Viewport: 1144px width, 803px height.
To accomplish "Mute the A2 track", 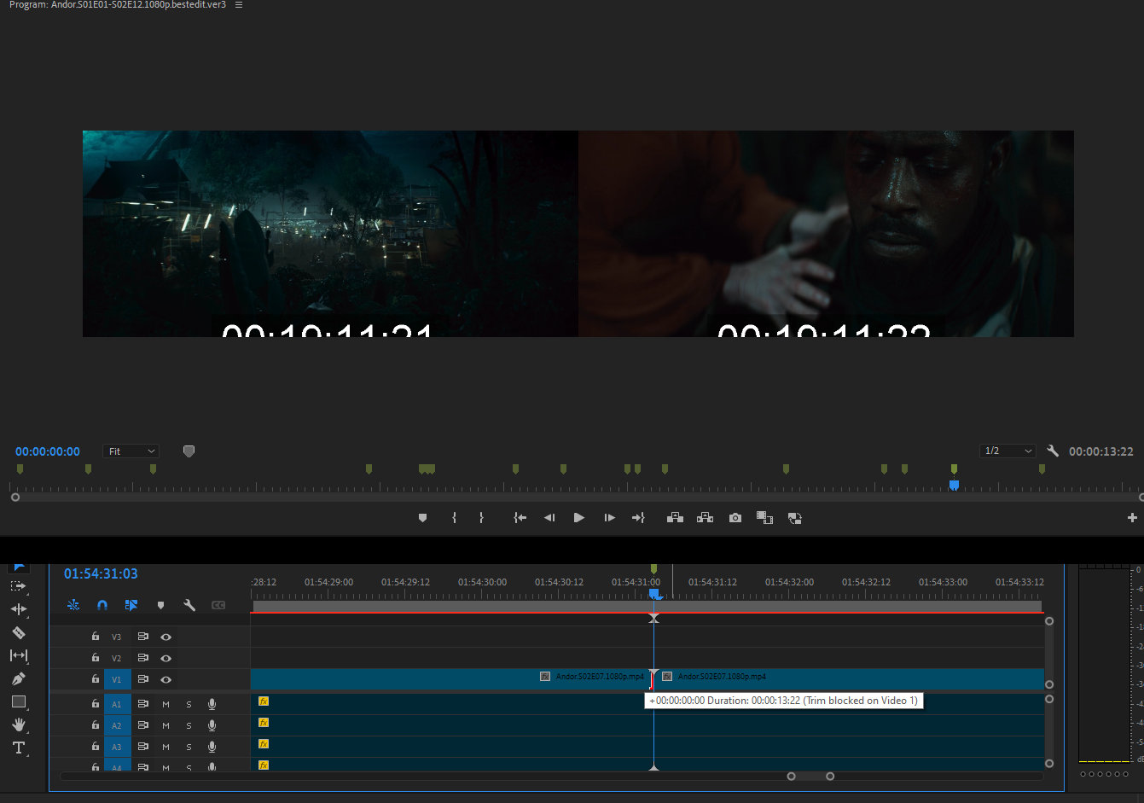I will (x=166, y=725).
